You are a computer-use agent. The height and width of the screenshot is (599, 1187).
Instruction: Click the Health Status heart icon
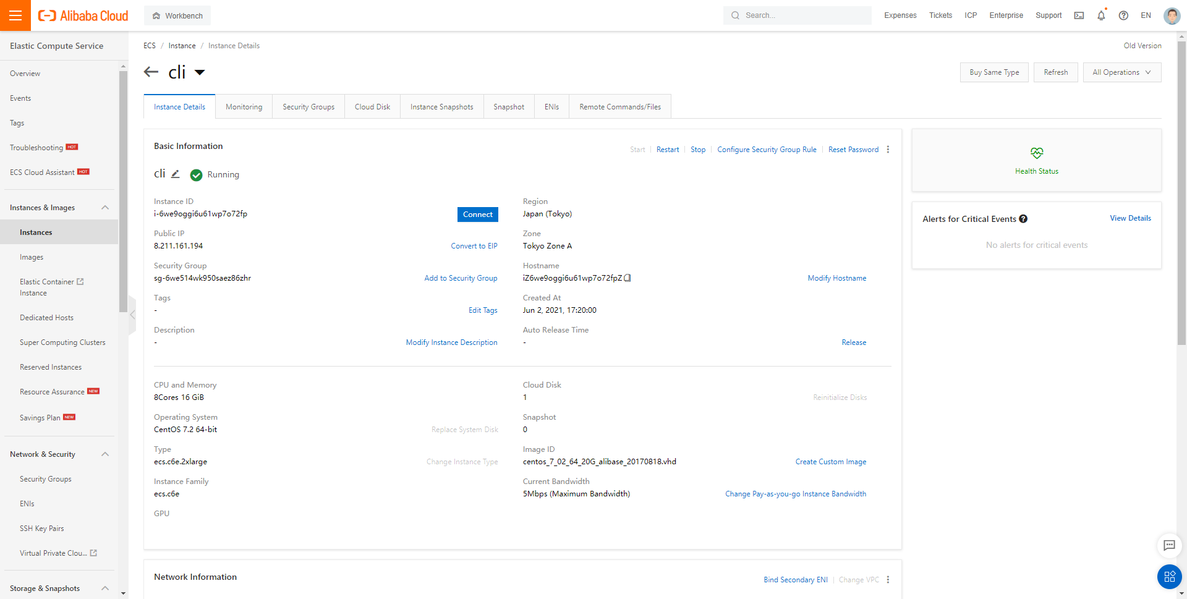click(x=1037, y=153)
